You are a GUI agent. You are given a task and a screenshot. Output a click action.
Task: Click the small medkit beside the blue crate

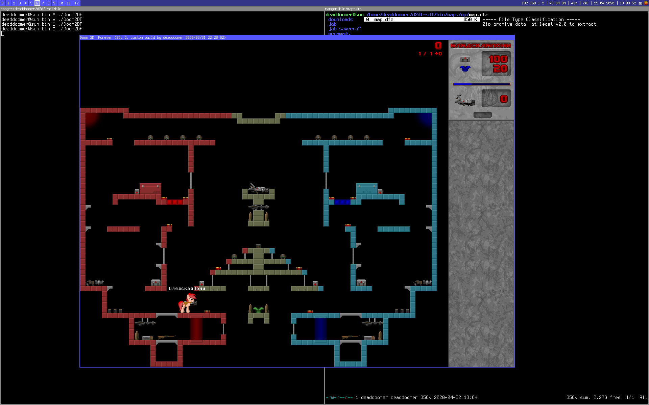[x=380, y=191]
